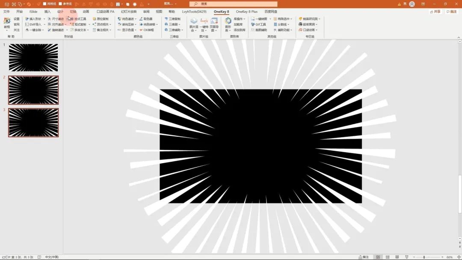This screenshot has width=462, height=260.
Task: Switch to iSlide tab
Action: [33, 12]
